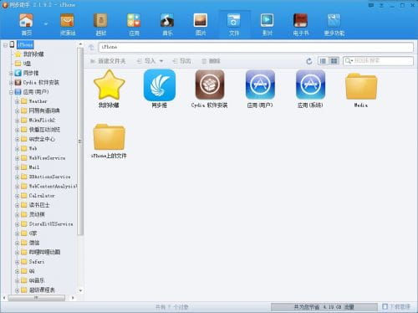418x313 pixels.
Task: Click the 导出 export button
Action: 181,61
